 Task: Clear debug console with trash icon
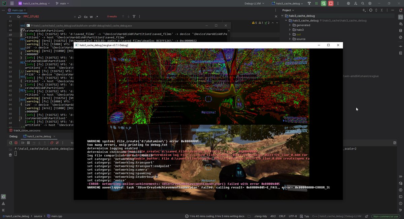10,155
